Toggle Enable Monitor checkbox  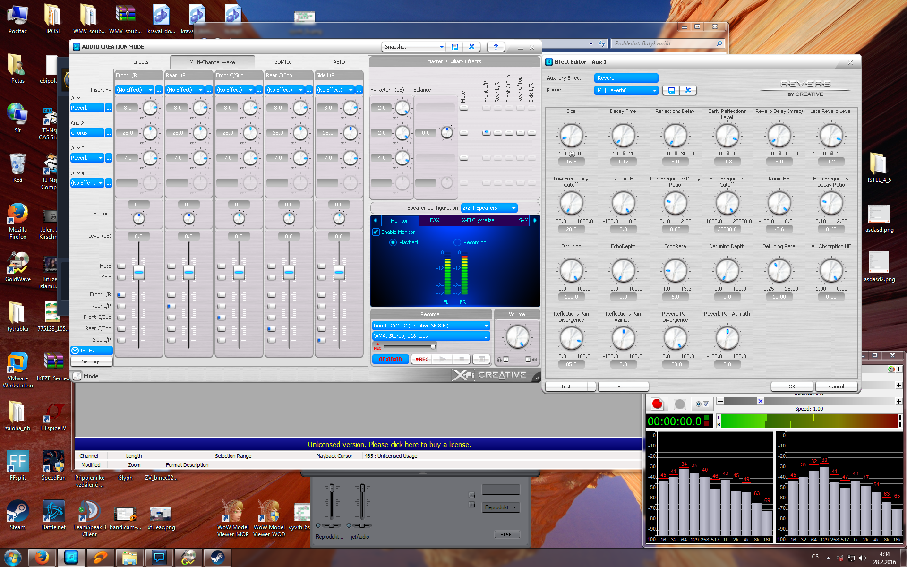pyautogui.click(x=376, y=232)
